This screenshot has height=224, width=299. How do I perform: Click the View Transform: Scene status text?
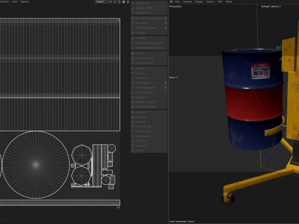click(x=182, y=222)
